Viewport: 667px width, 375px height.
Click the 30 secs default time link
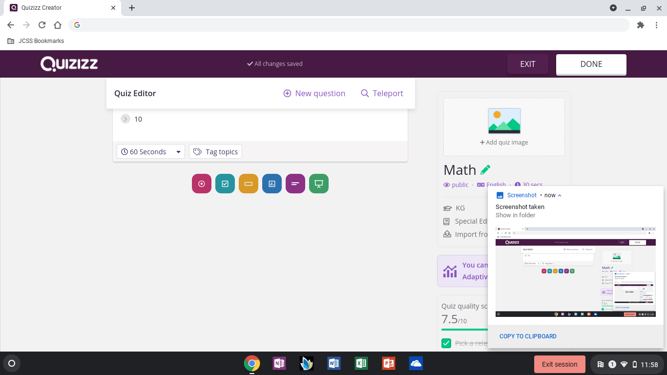[x=529, y=185]
